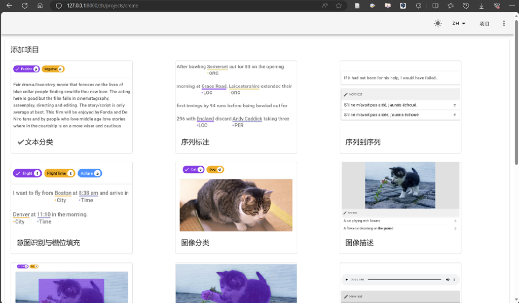Open browser split screen icon

coord(435,6)
